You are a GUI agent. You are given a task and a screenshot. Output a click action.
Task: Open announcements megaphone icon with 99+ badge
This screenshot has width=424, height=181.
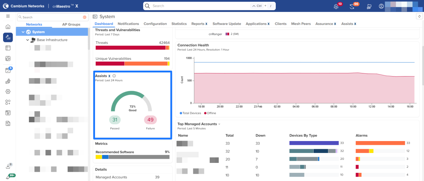(8, 177)
